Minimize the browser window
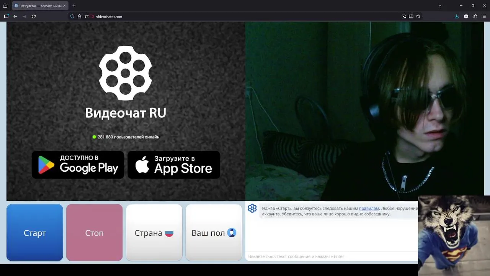 [x=461, y=6]
